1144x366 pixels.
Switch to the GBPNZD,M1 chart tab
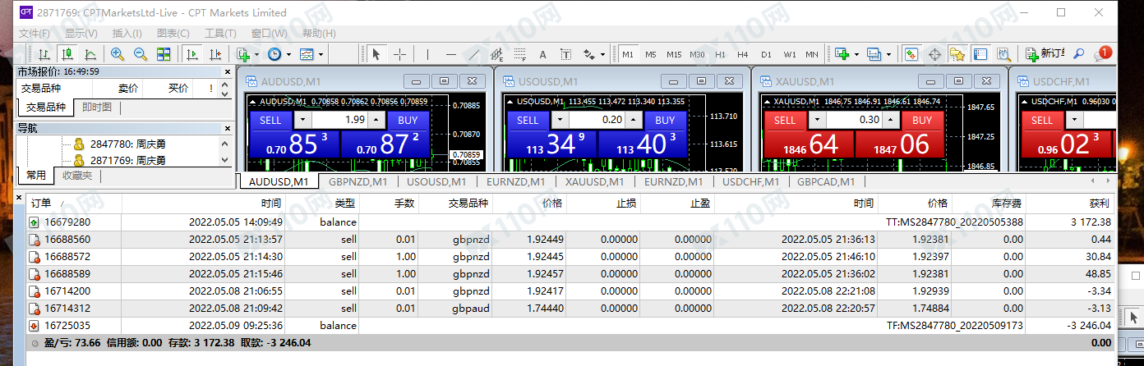(357, 182)
